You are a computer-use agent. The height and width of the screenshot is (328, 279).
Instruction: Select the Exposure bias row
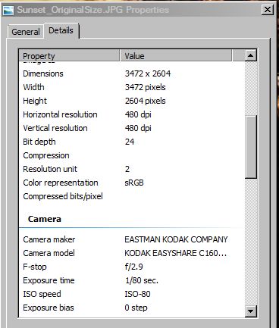click(132, 308)
